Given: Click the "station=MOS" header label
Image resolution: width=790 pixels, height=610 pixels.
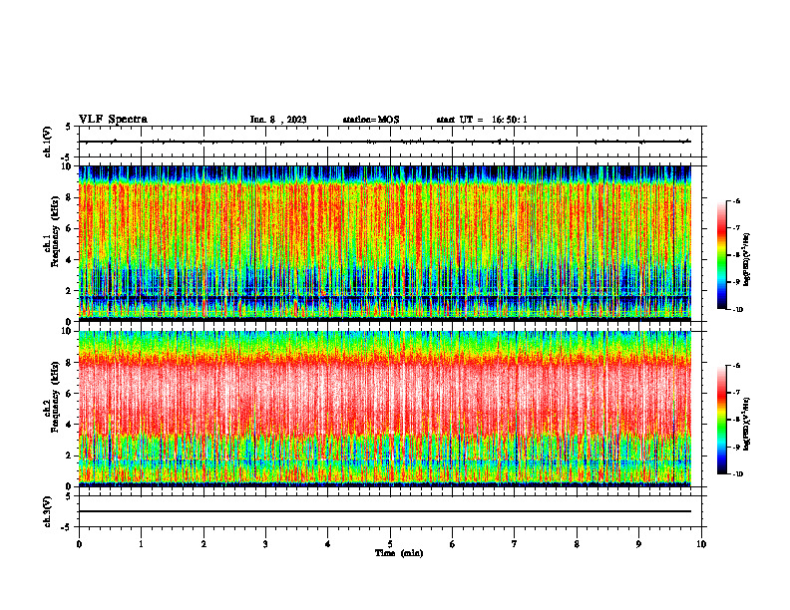Looking at the screenshot, I should [371, 120].
